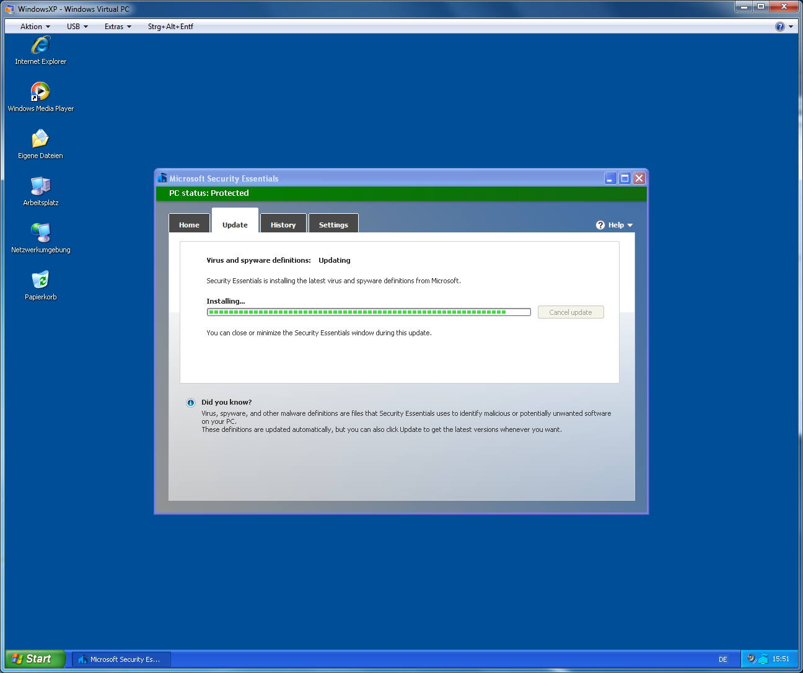Select the Eigene Dateien folder icon
Screen dimensions: 803x673
point(41,139)
